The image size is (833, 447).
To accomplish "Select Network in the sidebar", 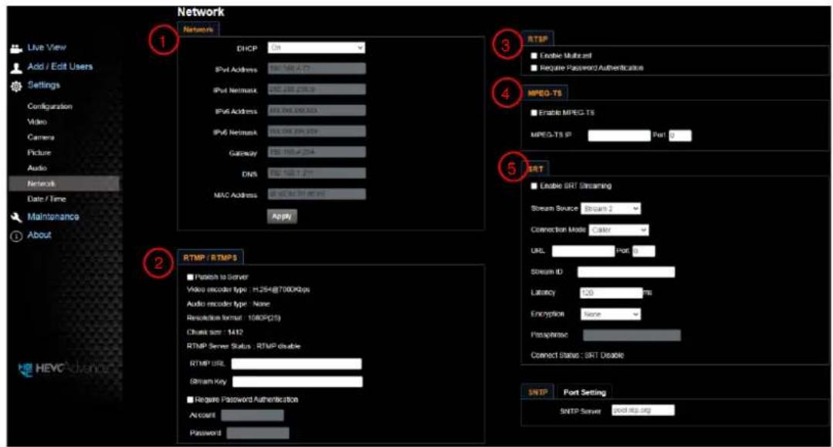I will point(64,184).
